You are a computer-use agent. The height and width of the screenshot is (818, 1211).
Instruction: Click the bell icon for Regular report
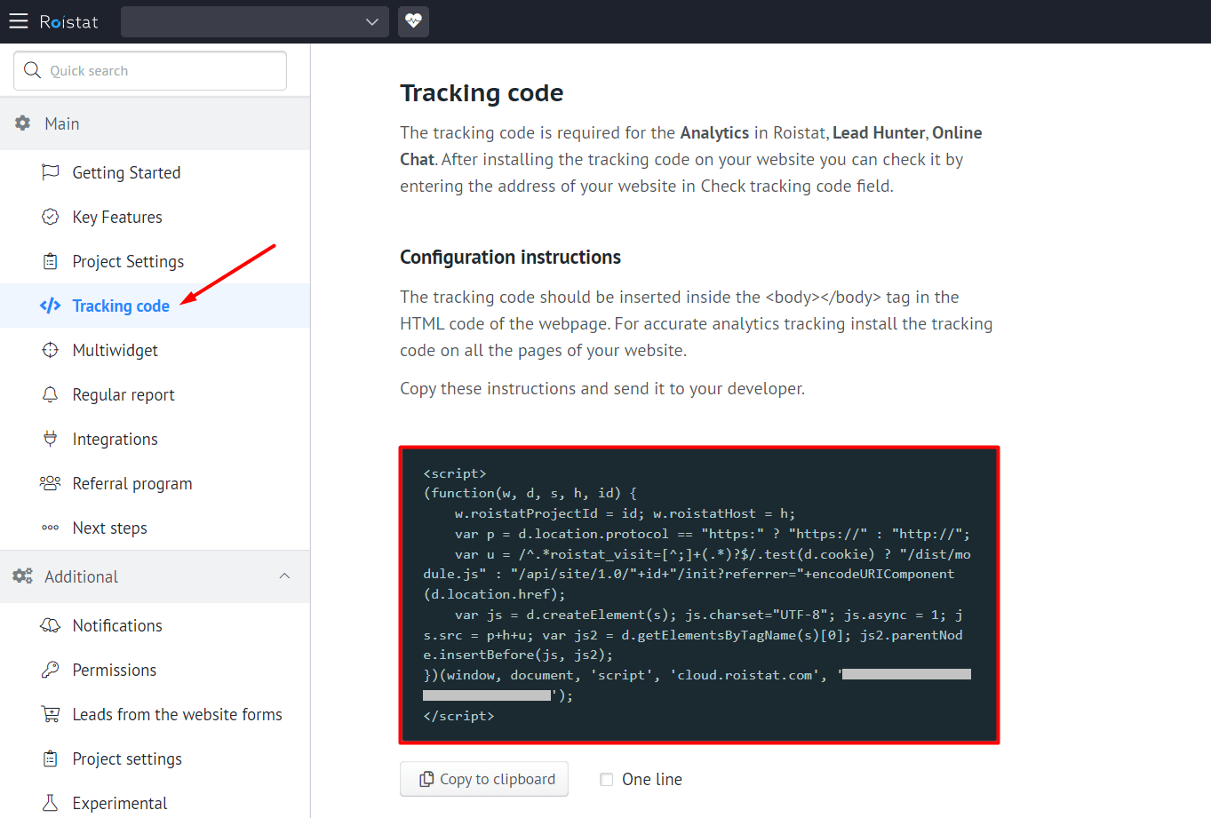(51, 394)
